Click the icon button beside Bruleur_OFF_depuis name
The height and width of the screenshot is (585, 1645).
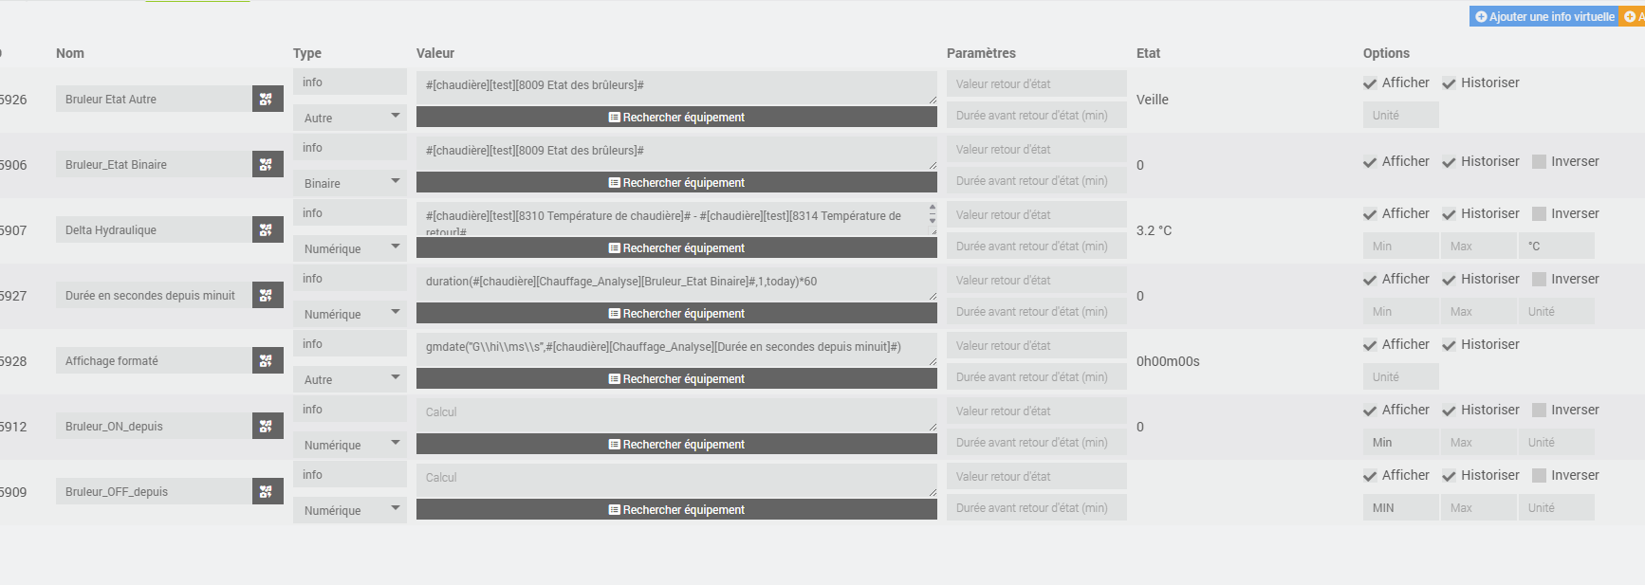point(267,491)
